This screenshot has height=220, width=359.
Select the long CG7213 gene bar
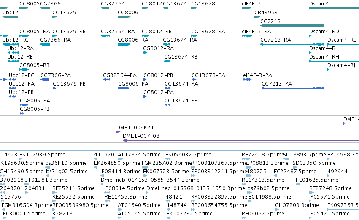292,26
